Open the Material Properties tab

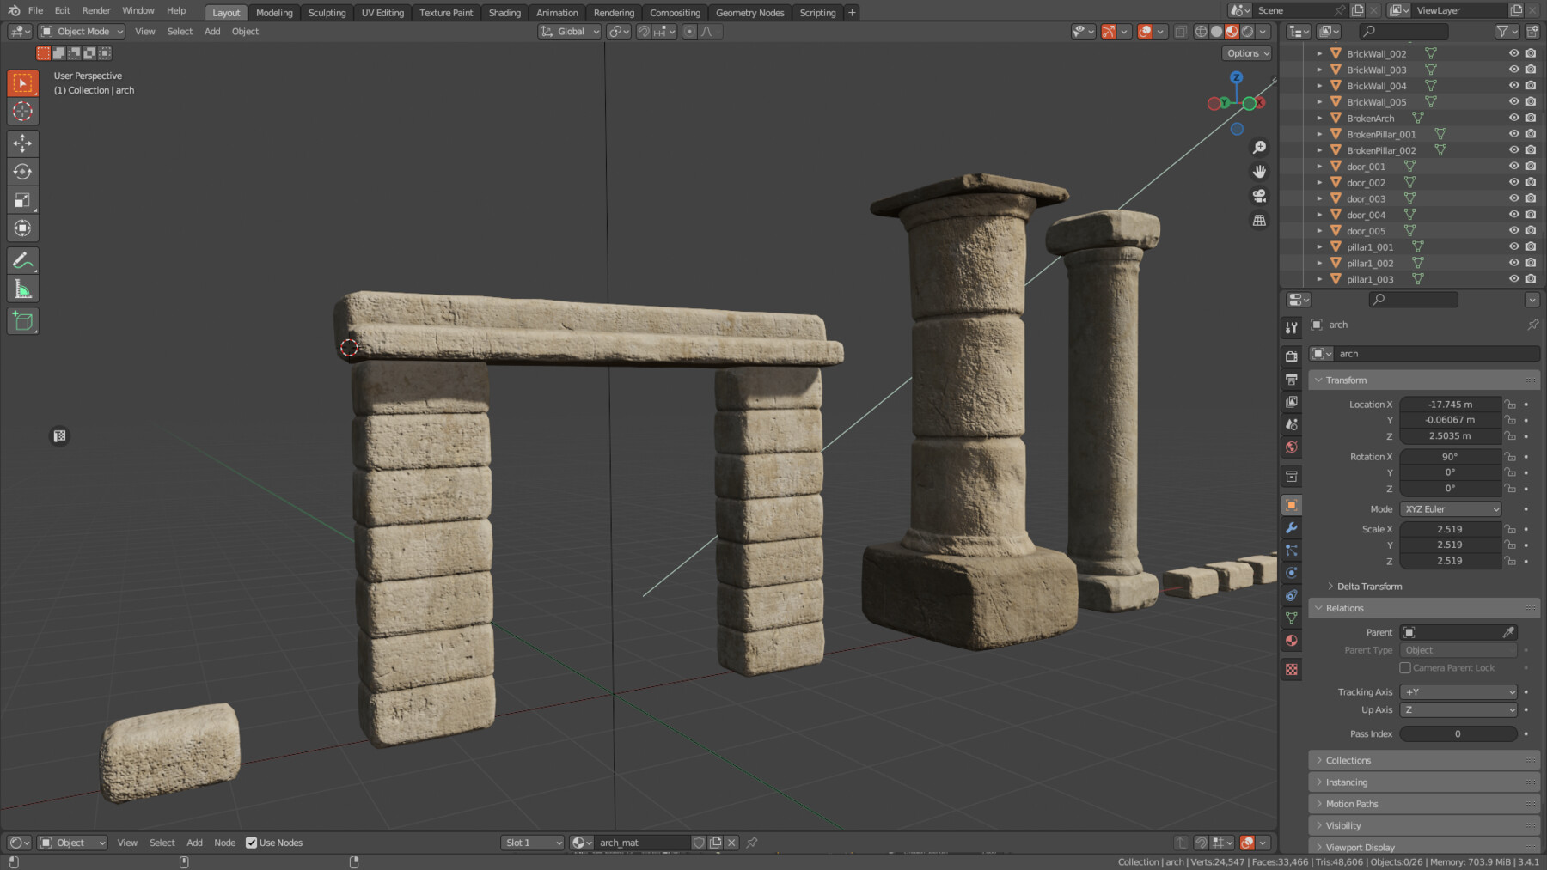(x=1291, y=640)
